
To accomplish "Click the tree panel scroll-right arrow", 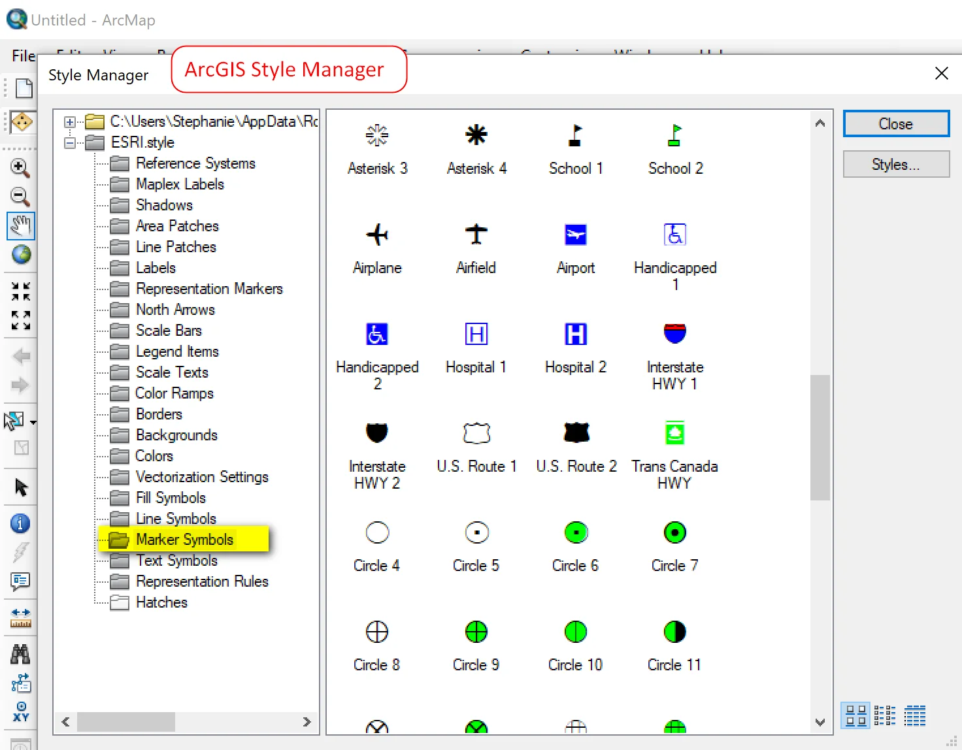I will click(307, 722).
